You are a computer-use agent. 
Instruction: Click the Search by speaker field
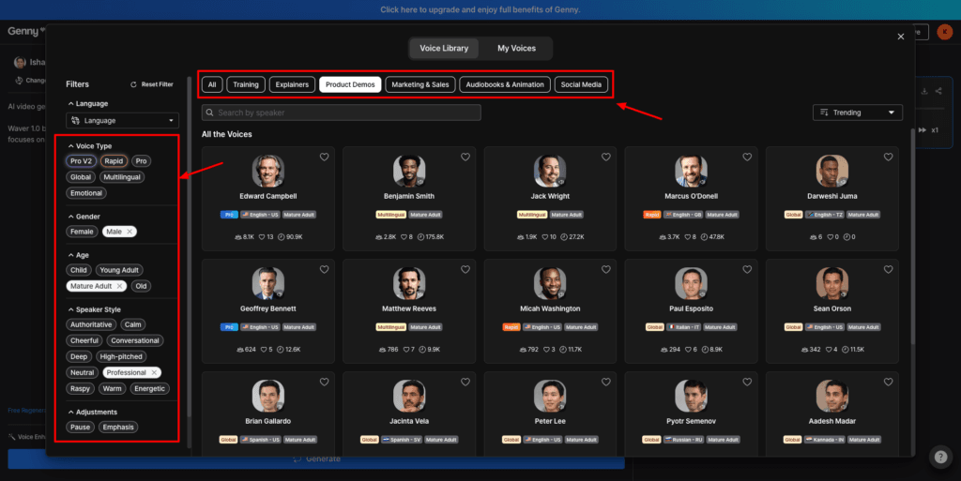tap(342, 113)
